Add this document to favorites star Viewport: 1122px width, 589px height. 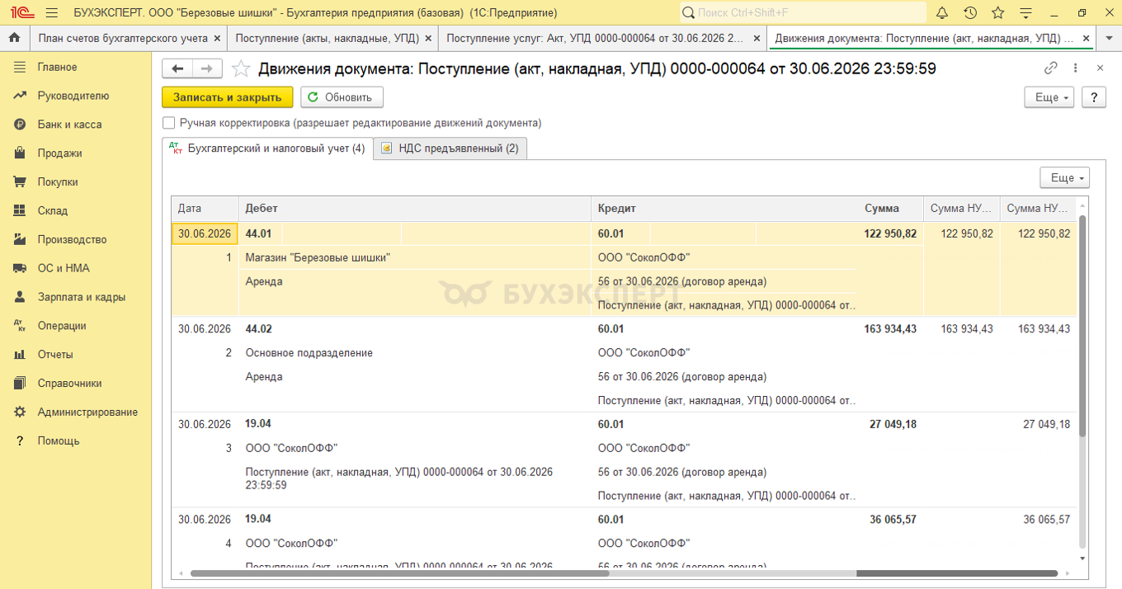point(240,68)
